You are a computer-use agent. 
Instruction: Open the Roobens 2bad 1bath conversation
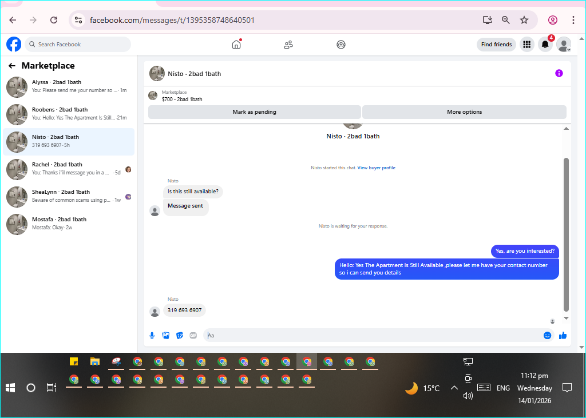point(69,114)
